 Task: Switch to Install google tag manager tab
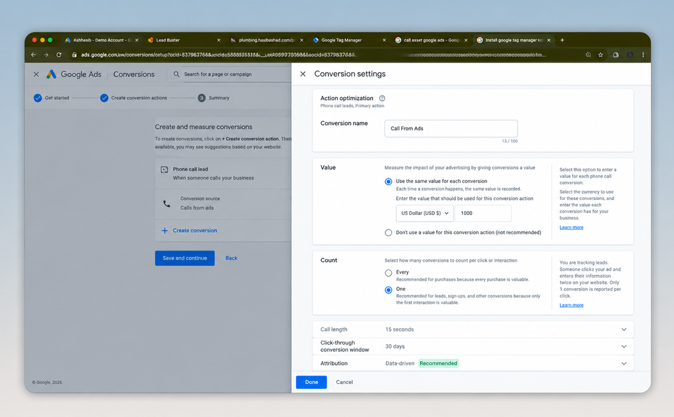pyautogui.click(x=513, y=40)
